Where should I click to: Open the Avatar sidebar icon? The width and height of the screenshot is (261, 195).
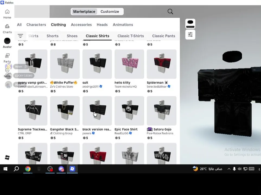point(7,43)
